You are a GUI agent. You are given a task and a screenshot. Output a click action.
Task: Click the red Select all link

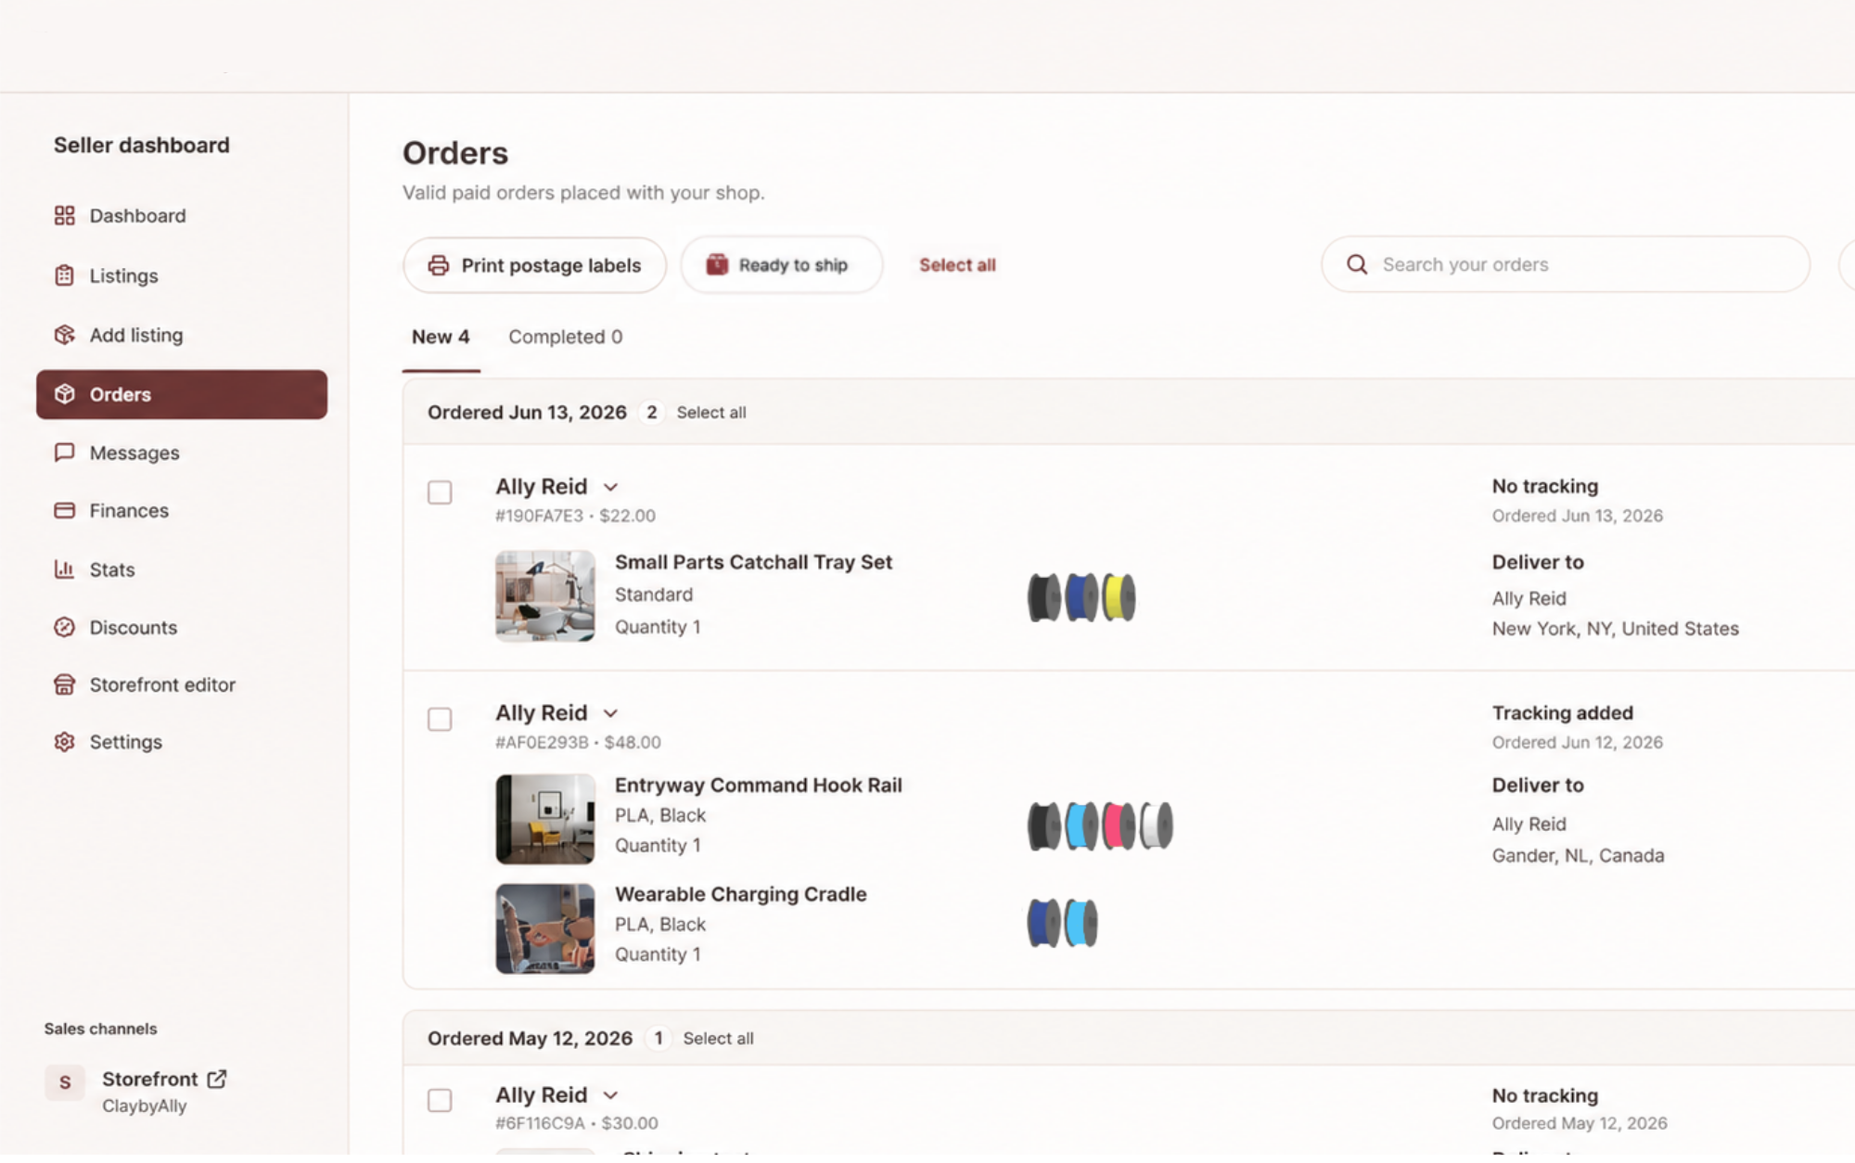(x=957, y=265)
